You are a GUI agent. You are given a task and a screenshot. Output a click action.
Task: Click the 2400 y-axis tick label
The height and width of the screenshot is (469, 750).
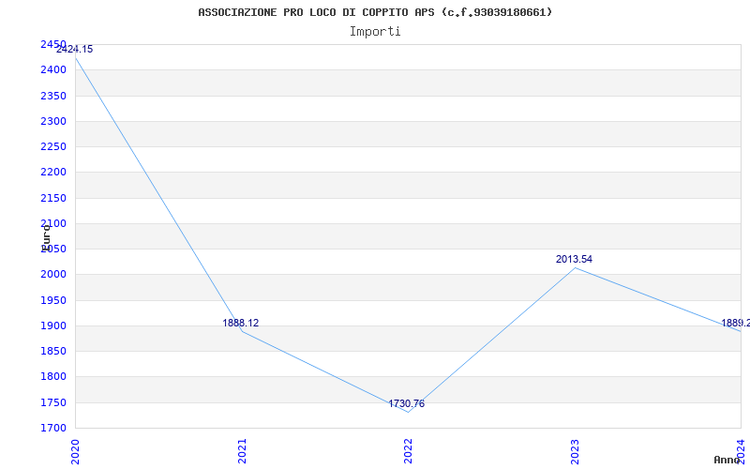pos(53,69)
